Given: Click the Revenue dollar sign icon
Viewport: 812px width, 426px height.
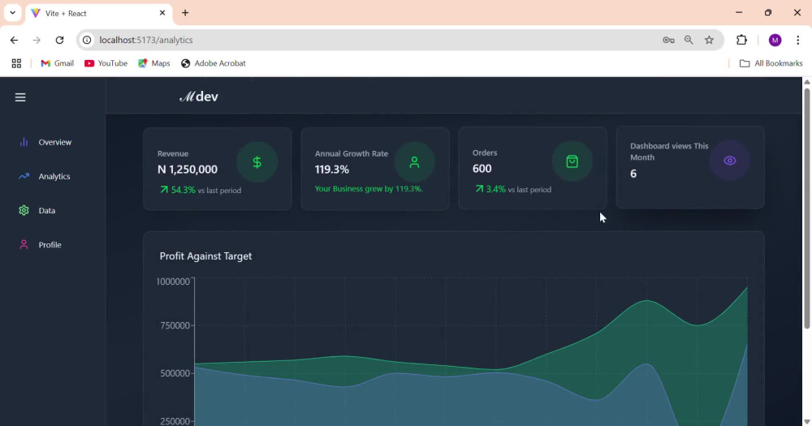Looking at the screenshot, I should click(x=257, y=162).
